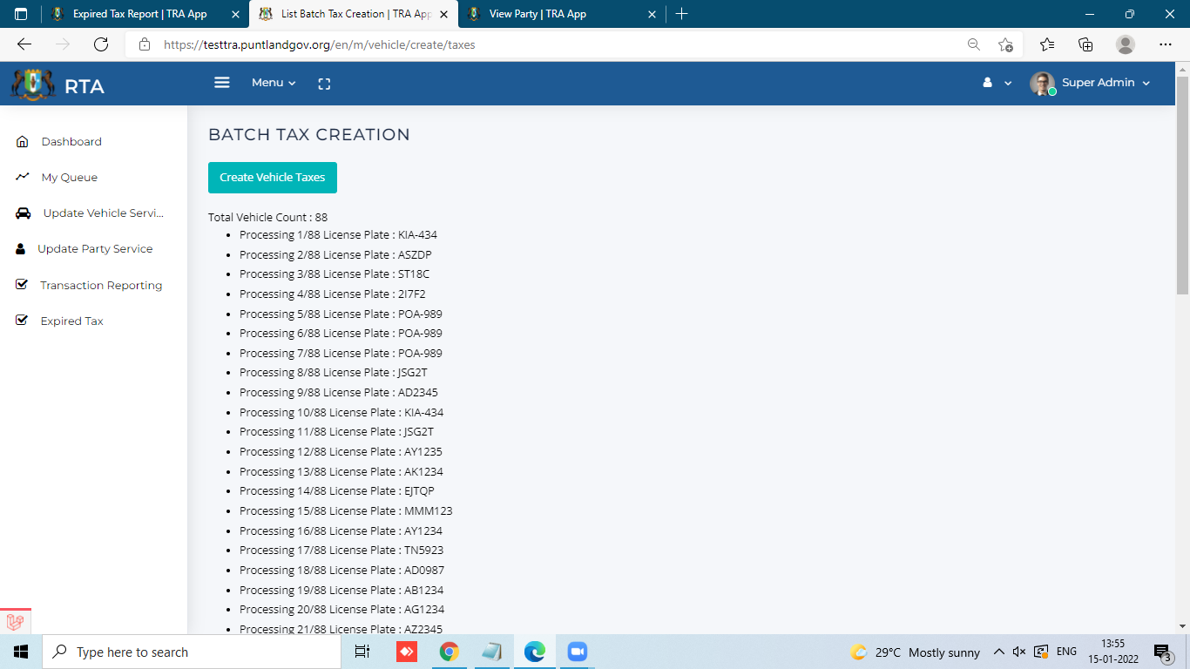Image resolution: width=1190 pixels, height=669 pixels.
Task: Click Processing 20/88 AG1234 row
Action: (x=341, y=609)
